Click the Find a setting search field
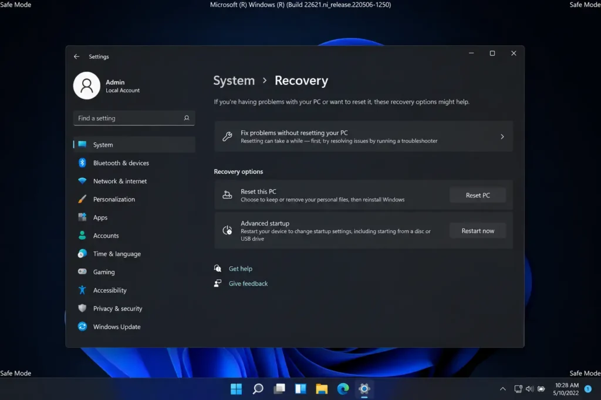601x400 pixels. click(x=134, y=118)
